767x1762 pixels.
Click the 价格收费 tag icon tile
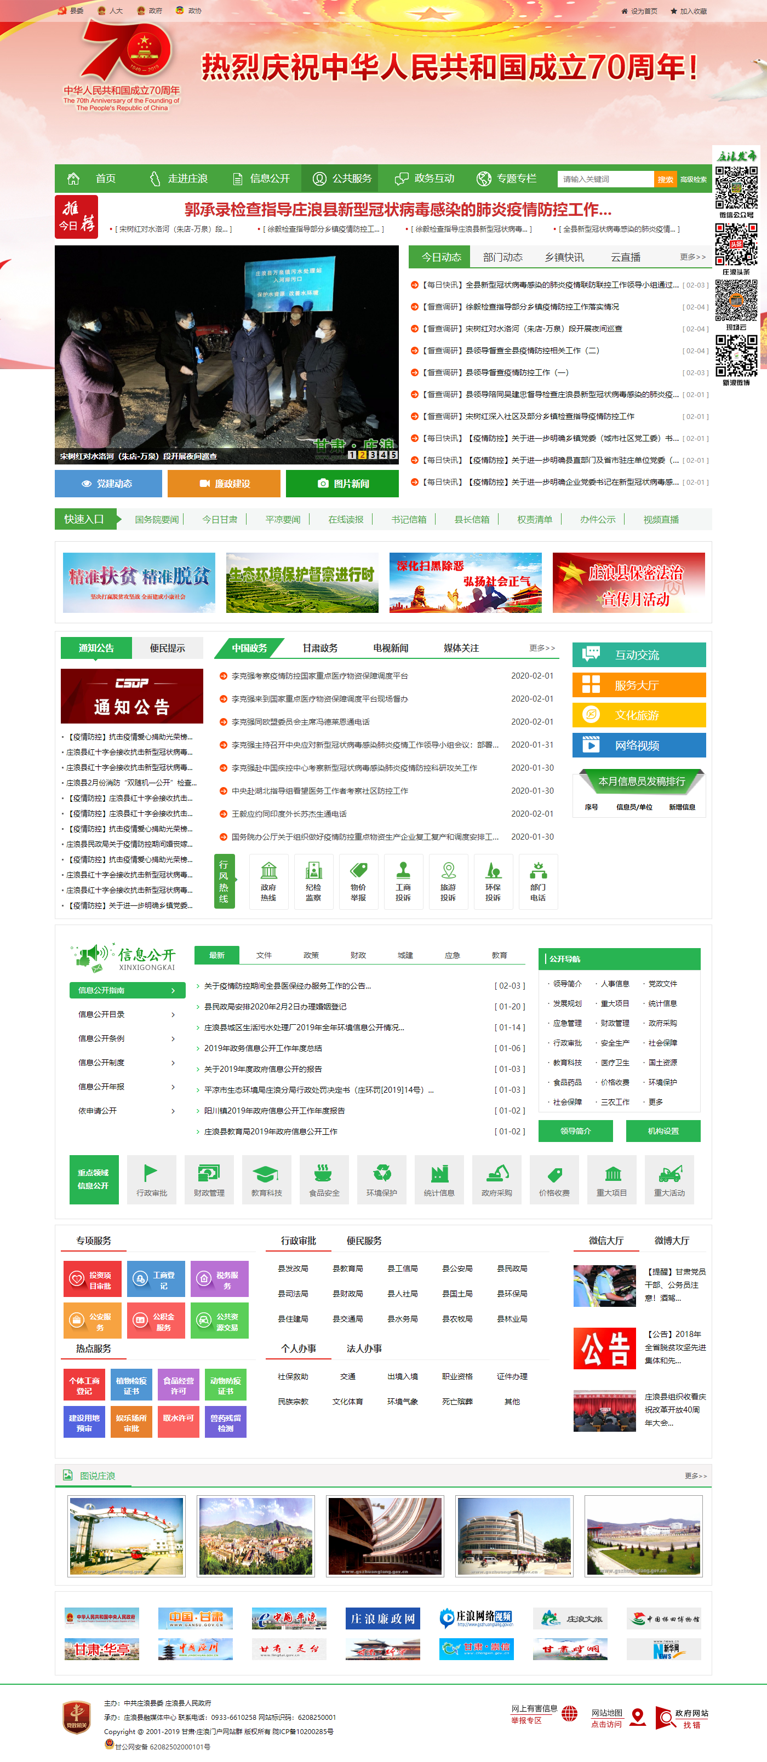pos(553,1179)
